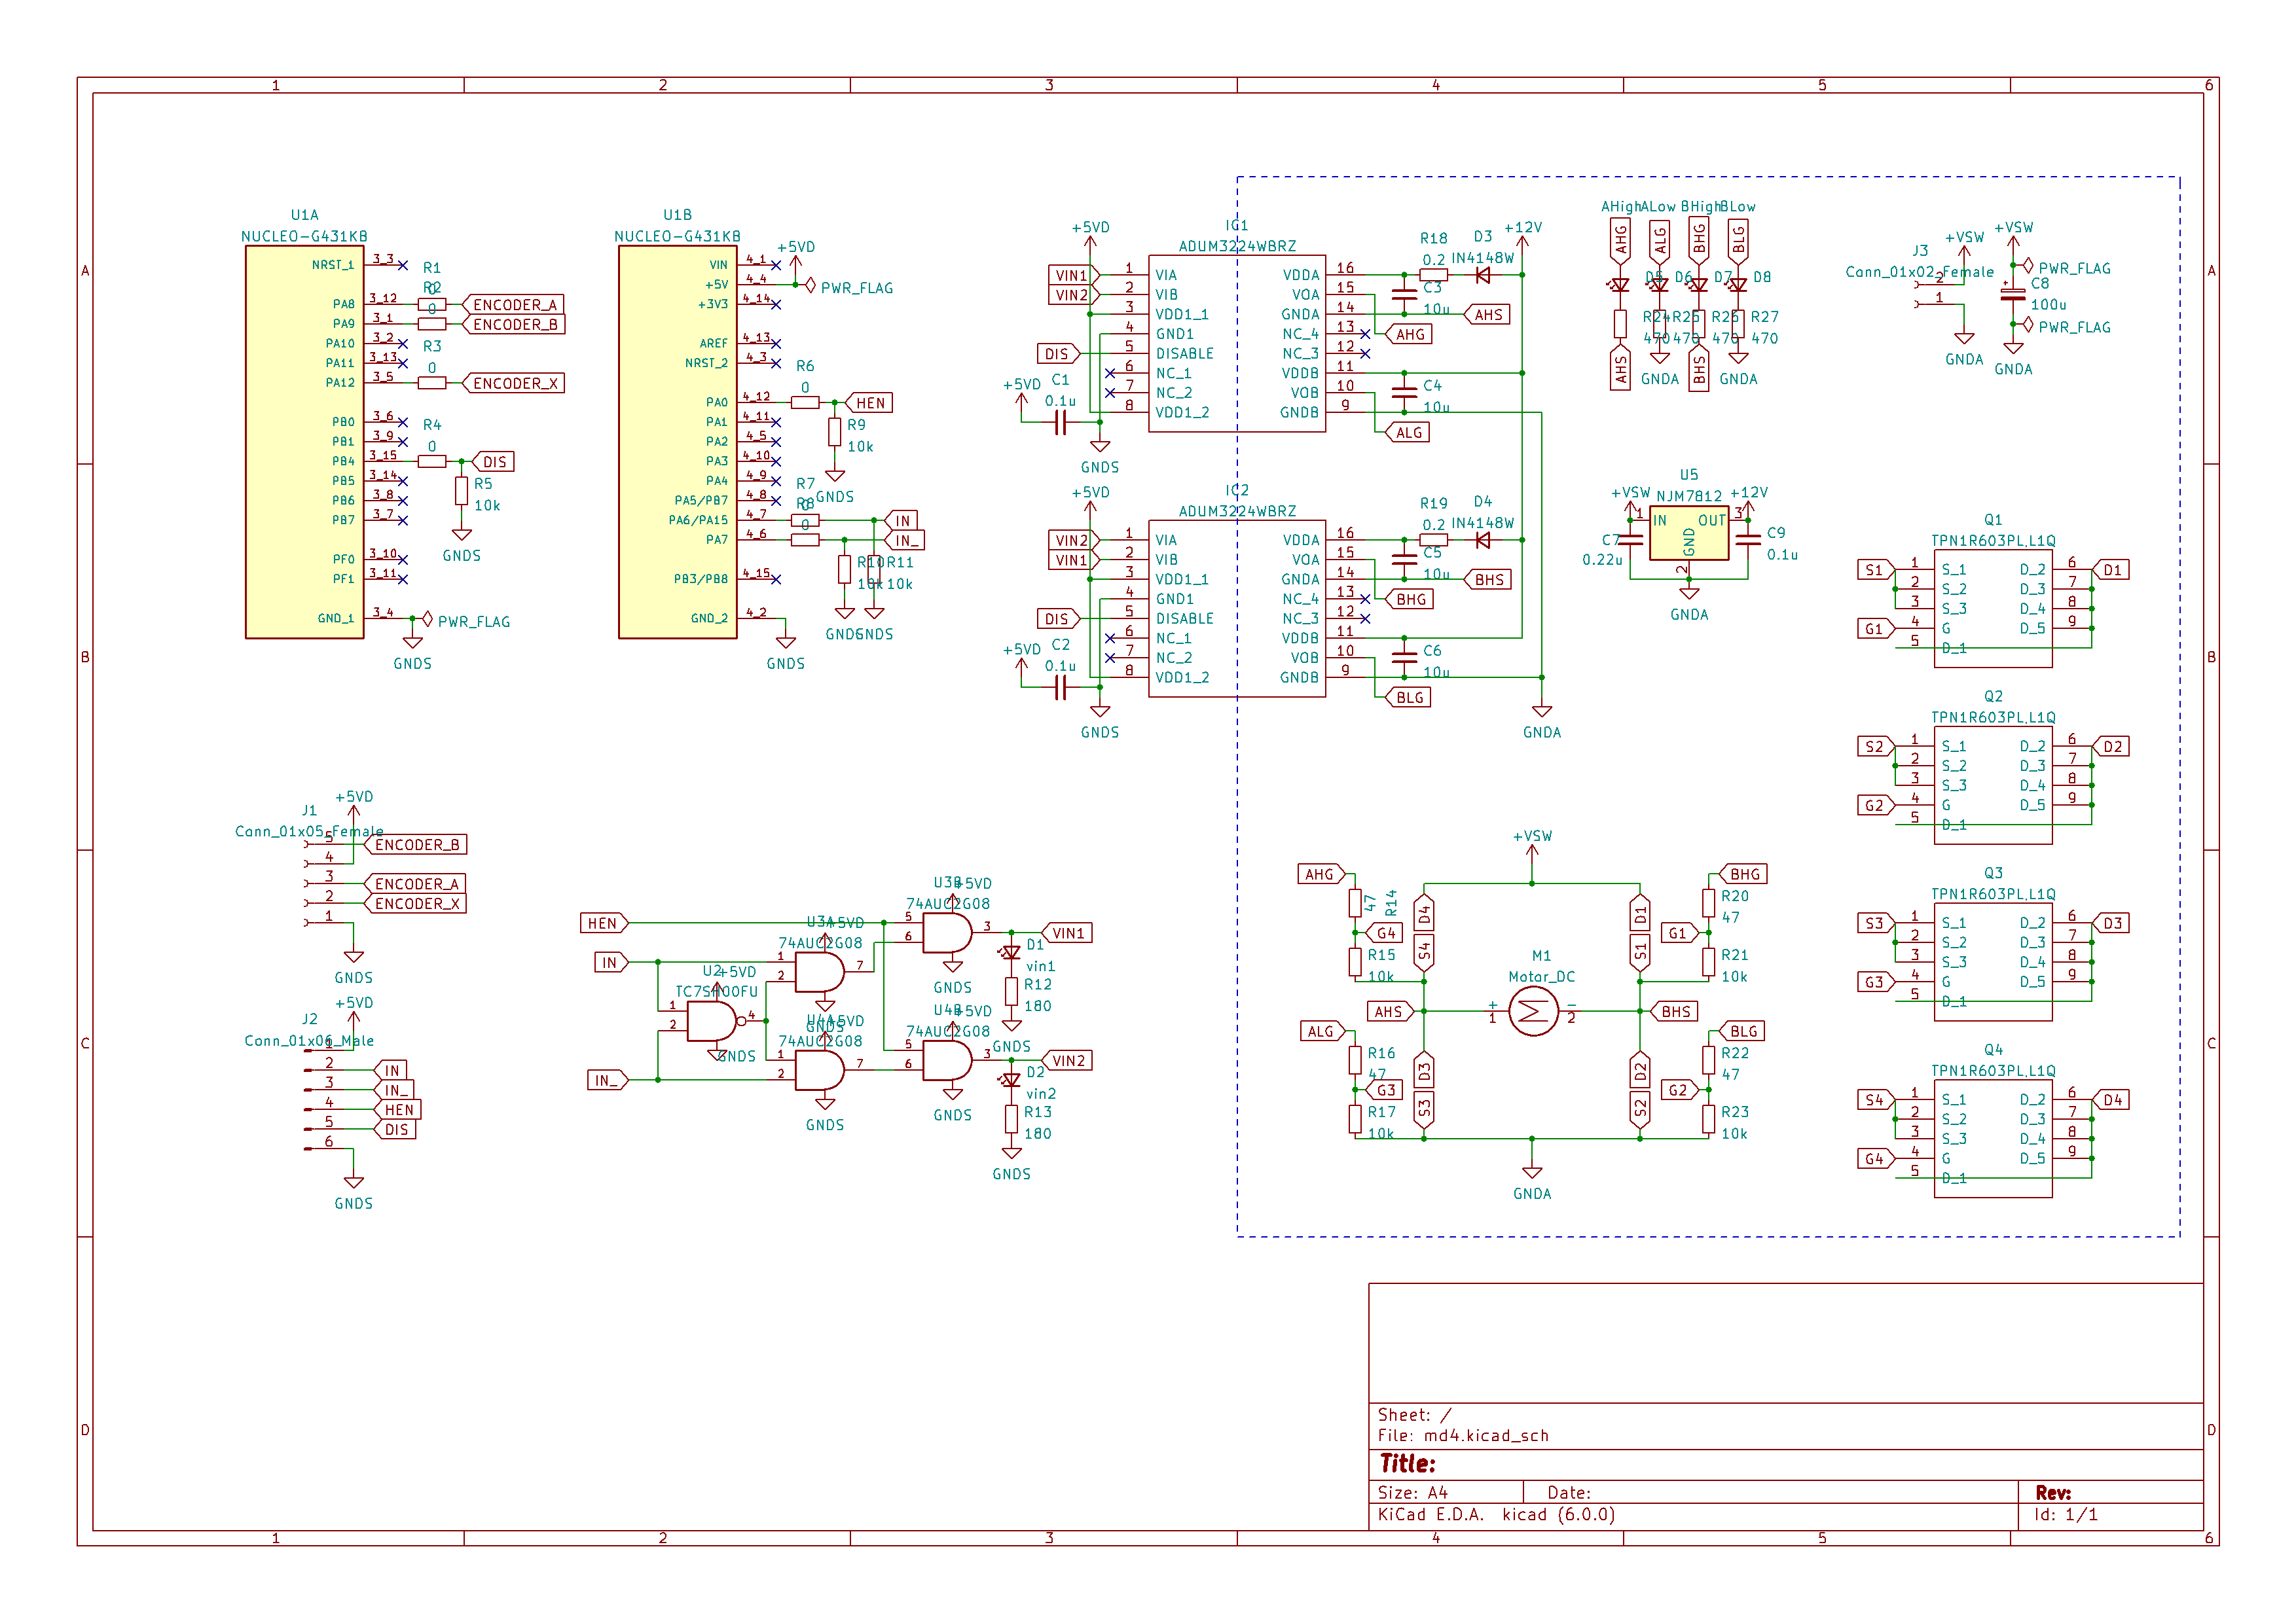This screenshot has height=1623, width=2296.
Task: Select the DIS label next to R4
Action: pos(493,463)
